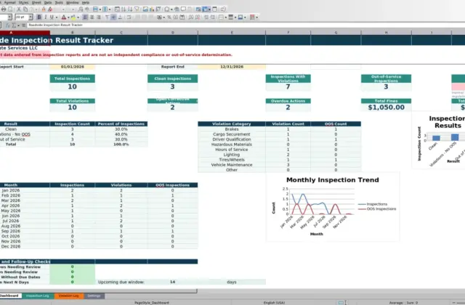Open the Sheet menu

36,3
